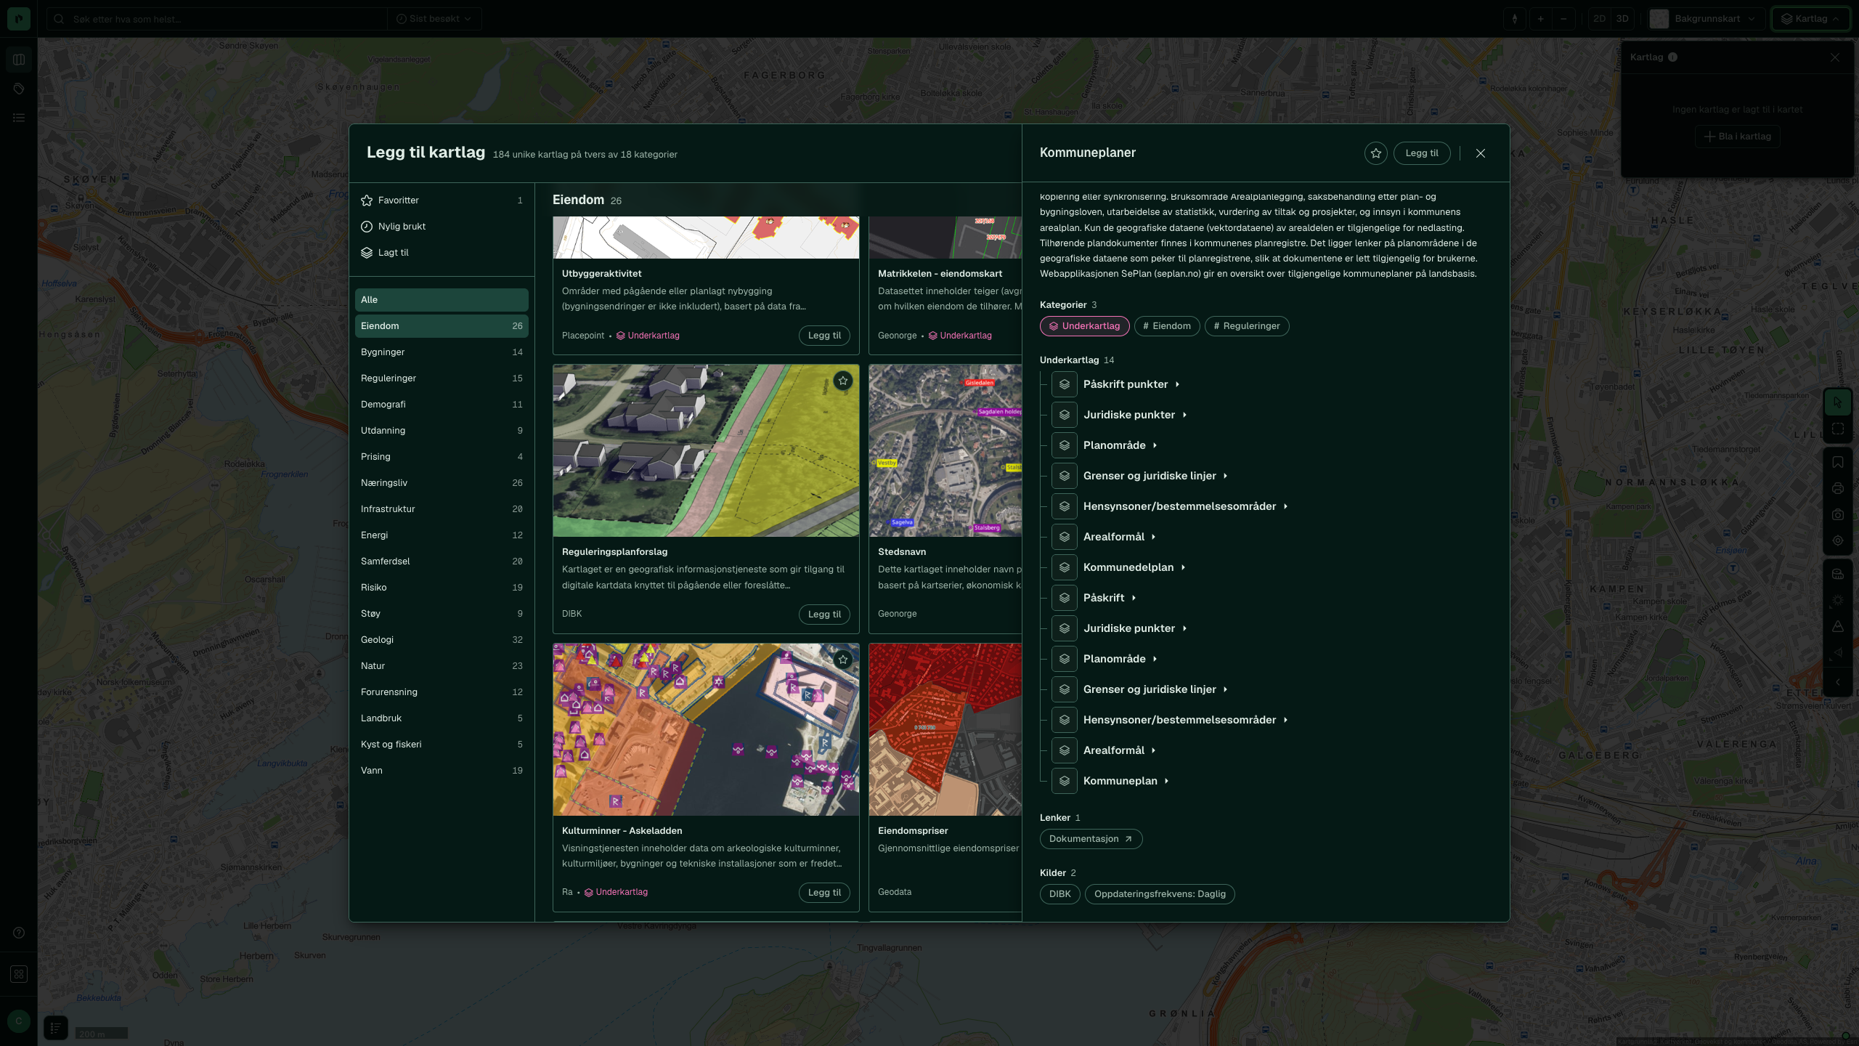Open the sidebar panel layout icon

pos(19,60)
